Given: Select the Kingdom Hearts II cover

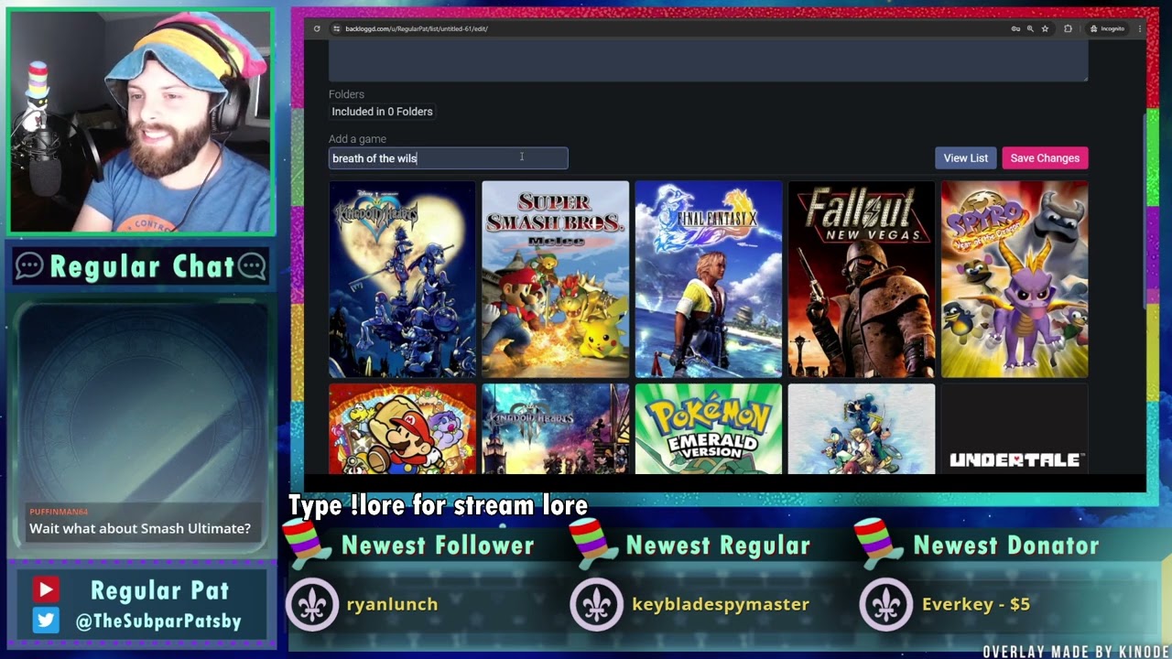Looking at the screenshot, I should (861, 428).
